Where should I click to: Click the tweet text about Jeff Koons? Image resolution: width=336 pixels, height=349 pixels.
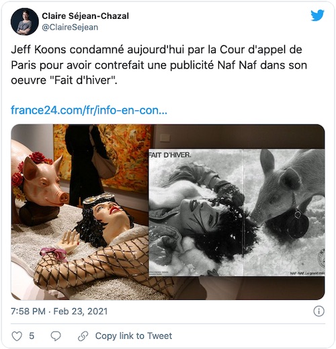click(159, 65)
